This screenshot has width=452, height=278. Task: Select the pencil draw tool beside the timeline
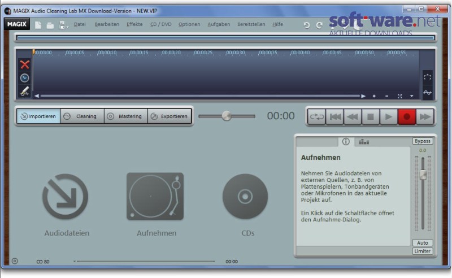pos(25,91)
